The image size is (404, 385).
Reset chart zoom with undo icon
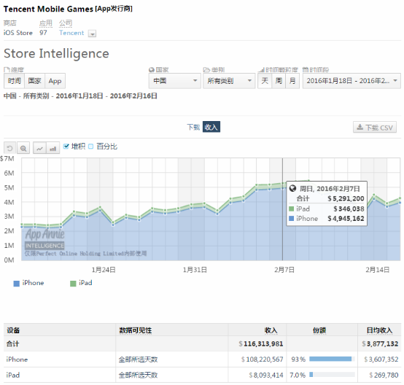click(x=9, y=148)
